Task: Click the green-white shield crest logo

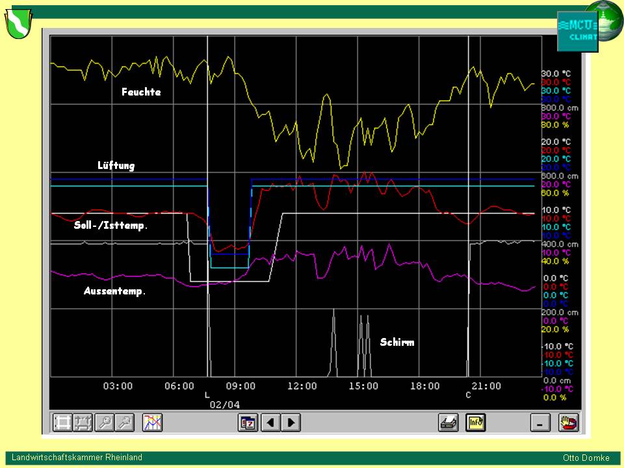Action: point(18,23)
